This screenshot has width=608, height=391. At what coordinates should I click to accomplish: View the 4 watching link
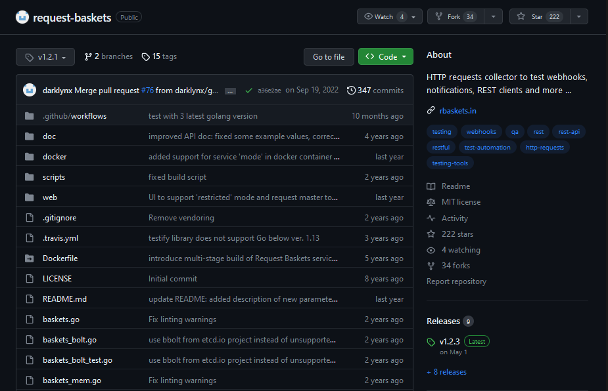point(454,250)
